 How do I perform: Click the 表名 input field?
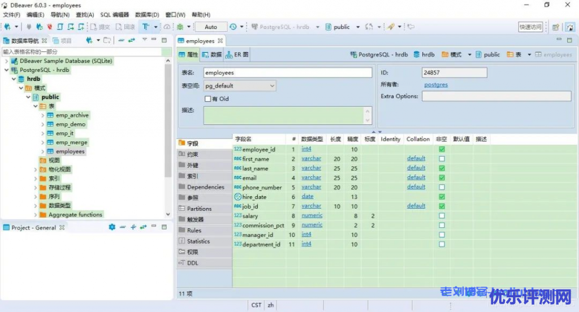[x=287, y=73]
